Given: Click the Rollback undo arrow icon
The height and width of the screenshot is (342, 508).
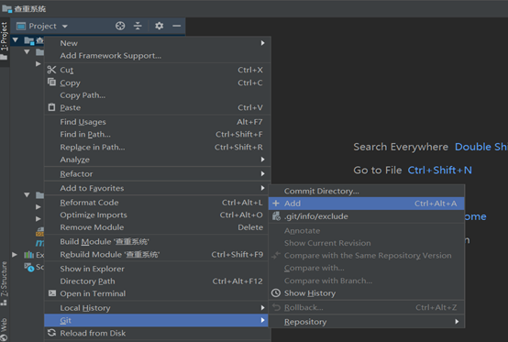Looking at the screenshot, I should click(x=276, y=307).
